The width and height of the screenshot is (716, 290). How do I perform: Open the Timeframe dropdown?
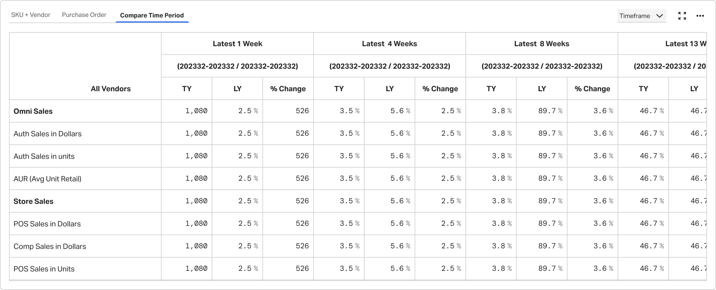(x=642, y=16)
